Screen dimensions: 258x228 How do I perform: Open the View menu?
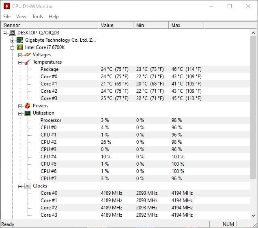point(21,17)
